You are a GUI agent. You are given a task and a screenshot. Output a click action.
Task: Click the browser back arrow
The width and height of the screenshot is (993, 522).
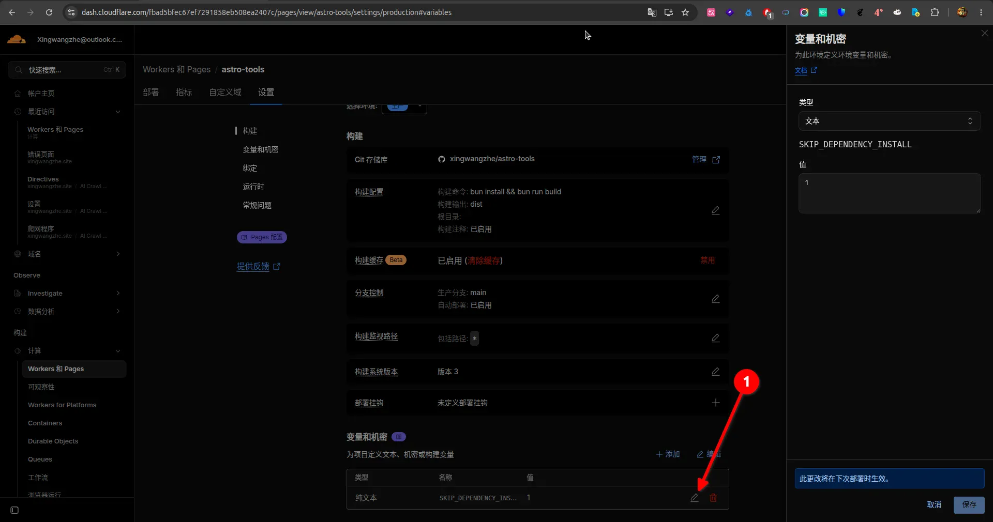[x=12, y=12]
